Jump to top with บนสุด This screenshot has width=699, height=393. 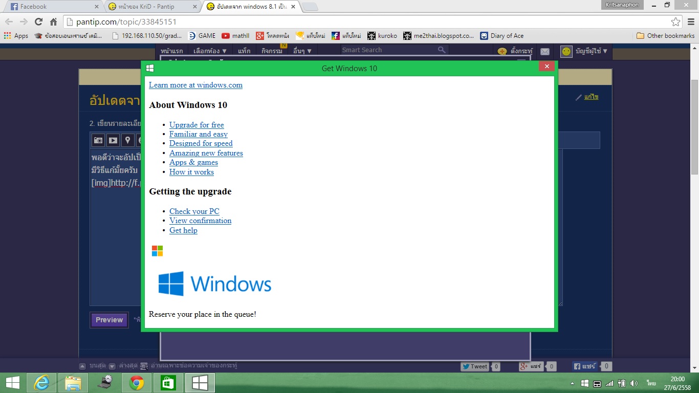click(92, 366)
